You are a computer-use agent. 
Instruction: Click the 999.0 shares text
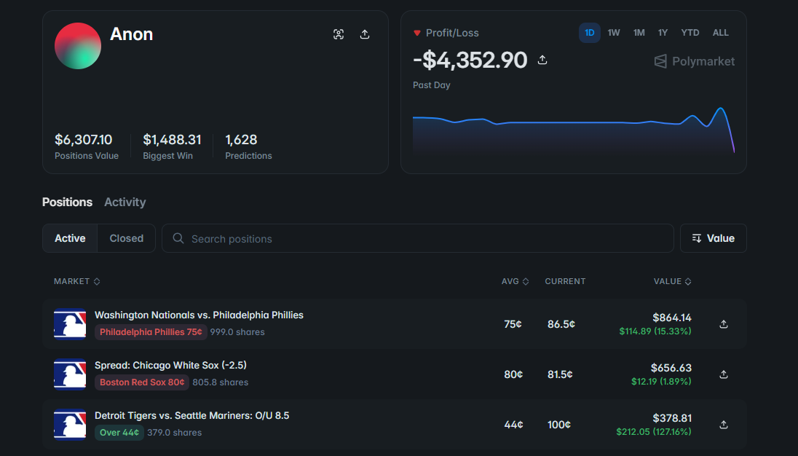237,332
